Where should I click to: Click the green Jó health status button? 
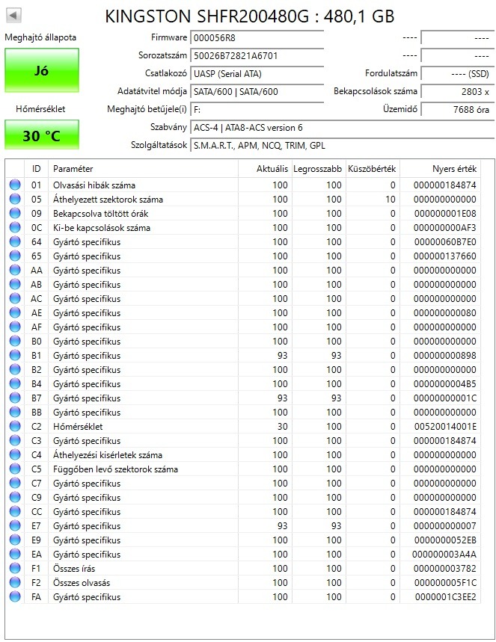click(42, 70)
